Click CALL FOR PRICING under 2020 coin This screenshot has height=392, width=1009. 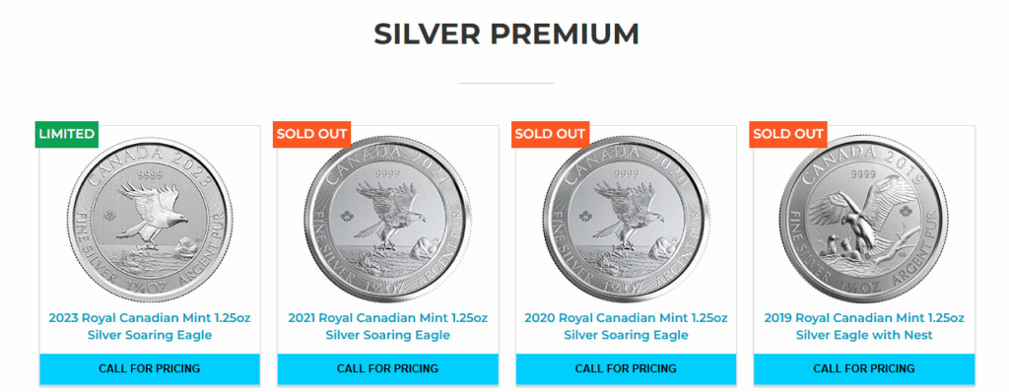pos(626,368)
